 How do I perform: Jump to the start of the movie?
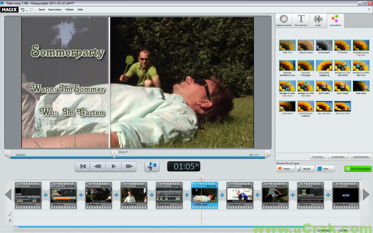[x=83, y=166]
